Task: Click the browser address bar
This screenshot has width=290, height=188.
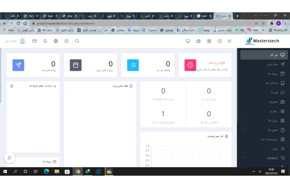Action: click(x=136, y=23)
